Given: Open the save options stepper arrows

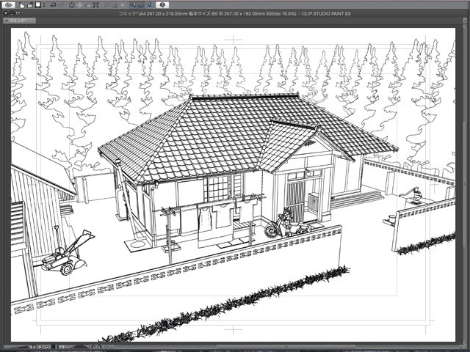Looking at the screenshot, I should click(44, 5).
